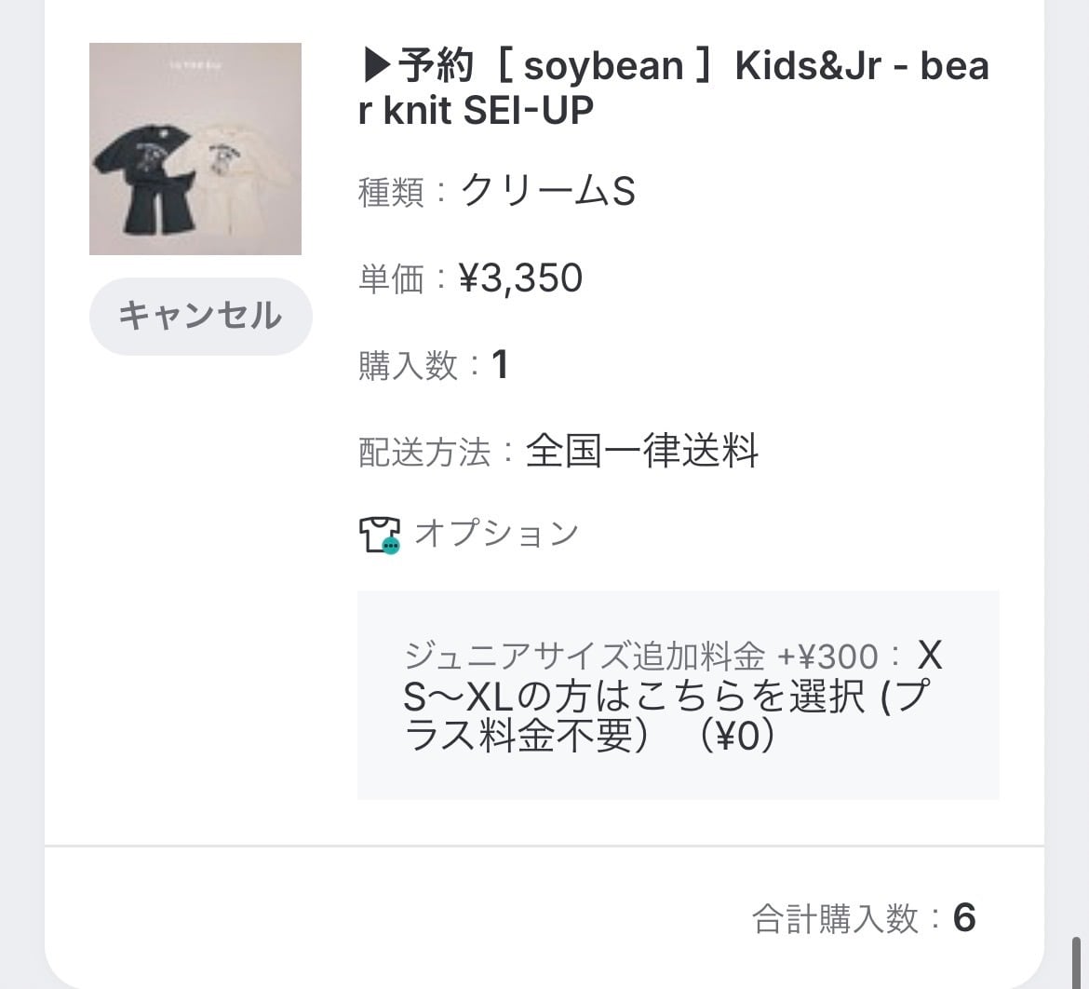
Task: Open the soybean bear knit SEI-UP product title
Action: 672,88
